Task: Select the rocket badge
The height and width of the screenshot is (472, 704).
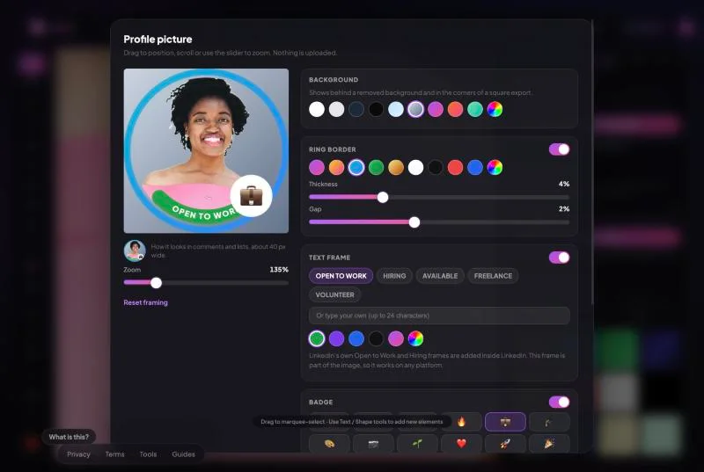Action: (x=505, y=444)
